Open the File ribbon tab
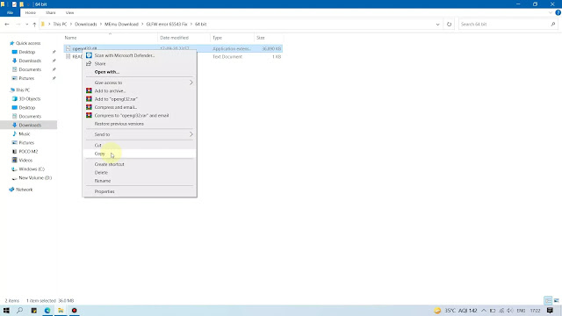 pyautogui.click(x=10, y=12)
